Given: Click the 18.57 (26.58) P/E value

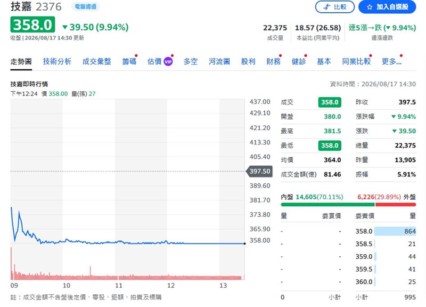Looking at the screenshot, I should coord(317,28).
